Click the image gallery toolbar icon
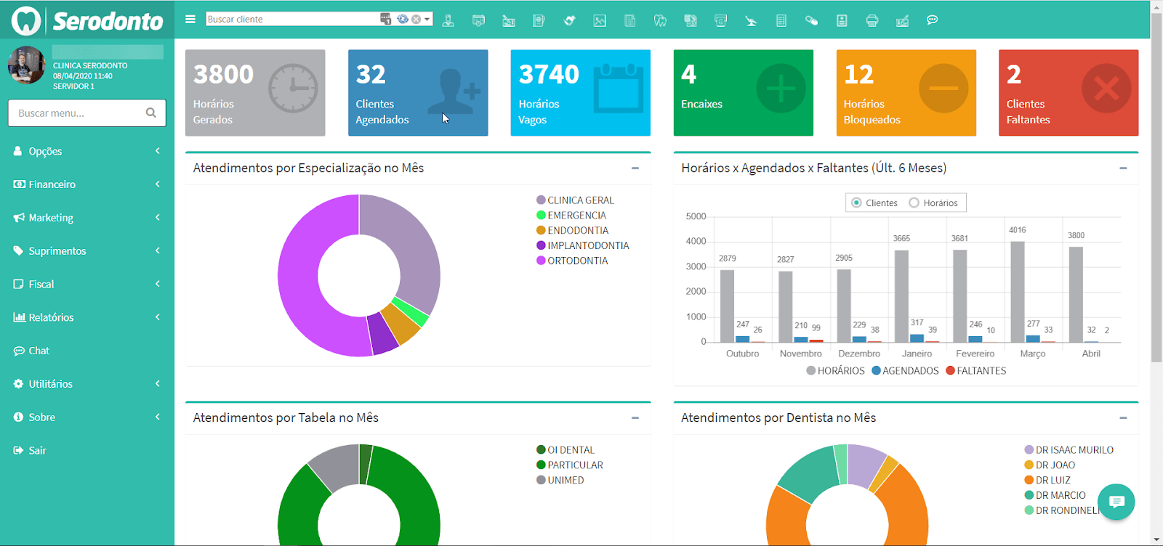 coord(600,20)
